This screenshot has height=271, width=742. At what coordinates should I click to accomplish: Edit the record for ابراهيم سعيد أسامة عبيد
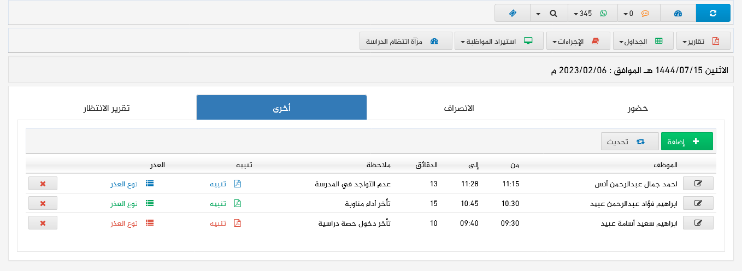tap(698, 223)
